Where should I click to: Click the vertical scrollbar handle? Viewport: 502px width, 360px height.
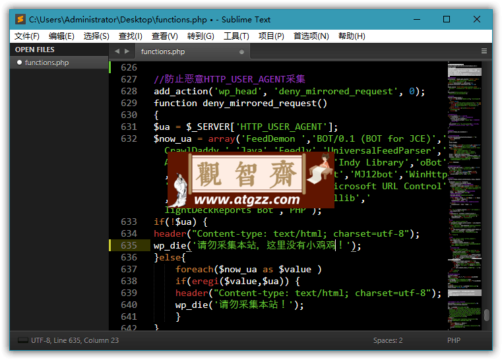487,315
